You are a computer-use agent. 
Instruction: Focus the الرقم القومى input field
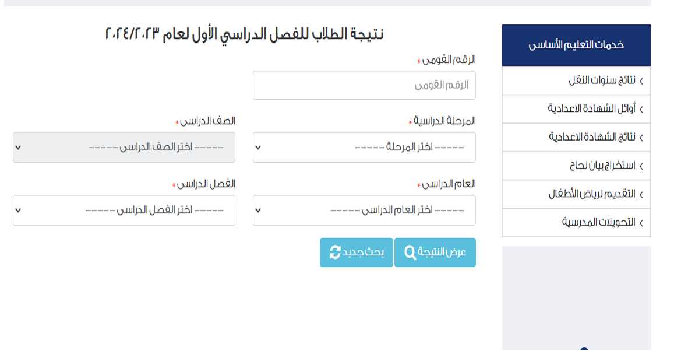pos(365,85)
